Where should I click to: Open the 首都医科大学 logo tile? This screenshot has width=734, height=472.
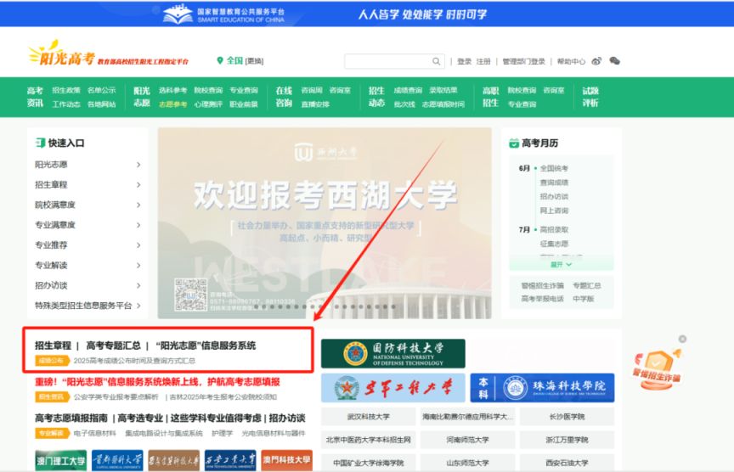pyautogui.click(x=117, y=460)
